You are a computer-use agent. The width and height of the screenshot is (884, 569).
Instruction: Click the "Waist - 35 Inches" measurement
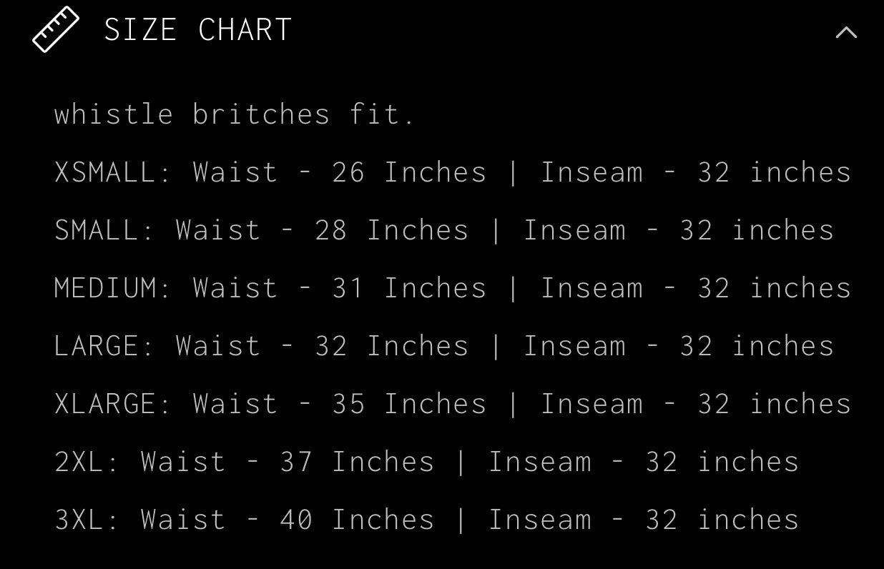pos(340,404)
